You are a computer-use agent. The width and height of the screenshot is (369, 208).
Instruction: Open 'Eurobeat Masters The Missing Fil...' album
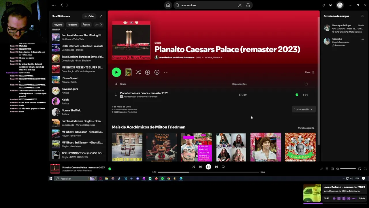point(78,37)
